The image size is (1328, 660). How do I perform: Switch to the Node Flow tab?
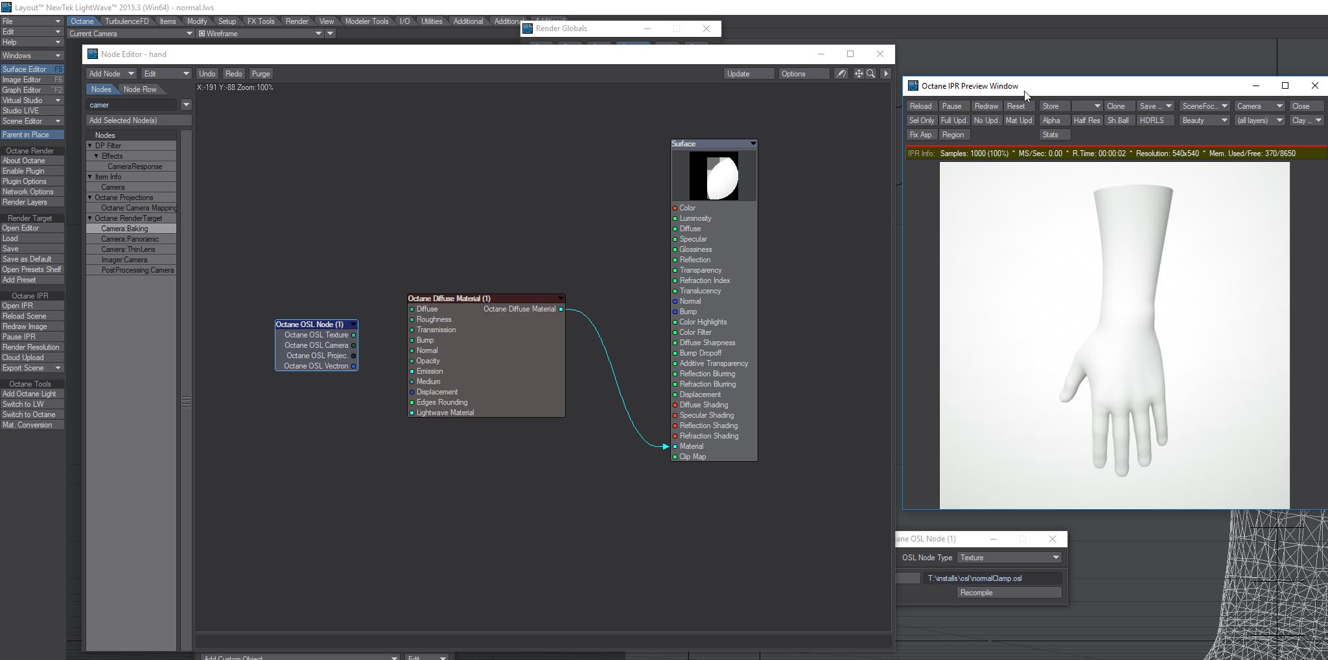(140, 89)
